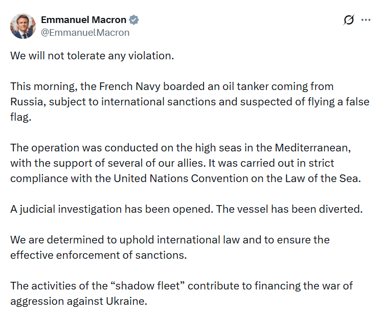Click the blue verified badge

pos(134,20)
